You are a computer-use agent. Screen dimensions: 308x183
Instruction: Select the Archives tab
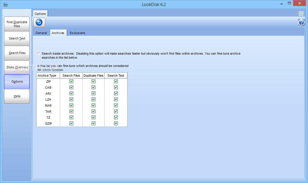pos(58,33)
